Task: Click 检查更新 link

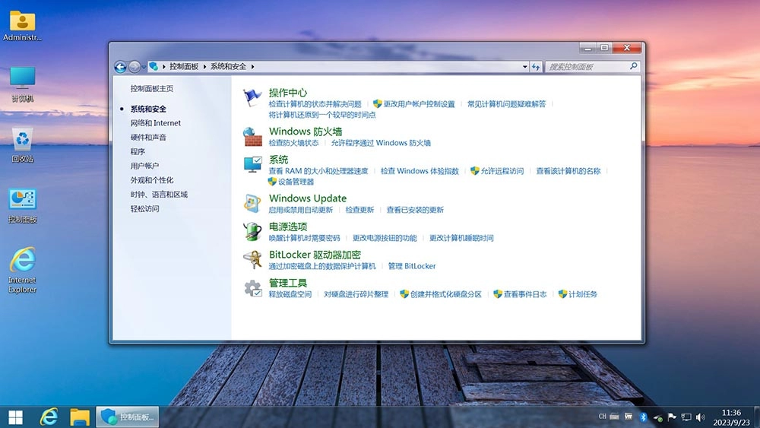Action: pos(359,210)
